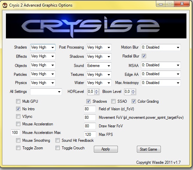Enable the VSync checkbox
Image resolution: width=193 pixels, height=170 pixels.
tap(18, 116)
